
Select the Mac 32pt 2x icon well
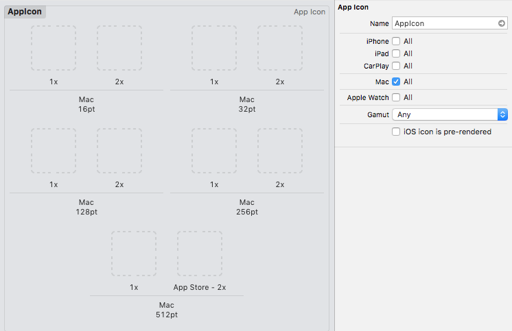(x=280, y=48)
